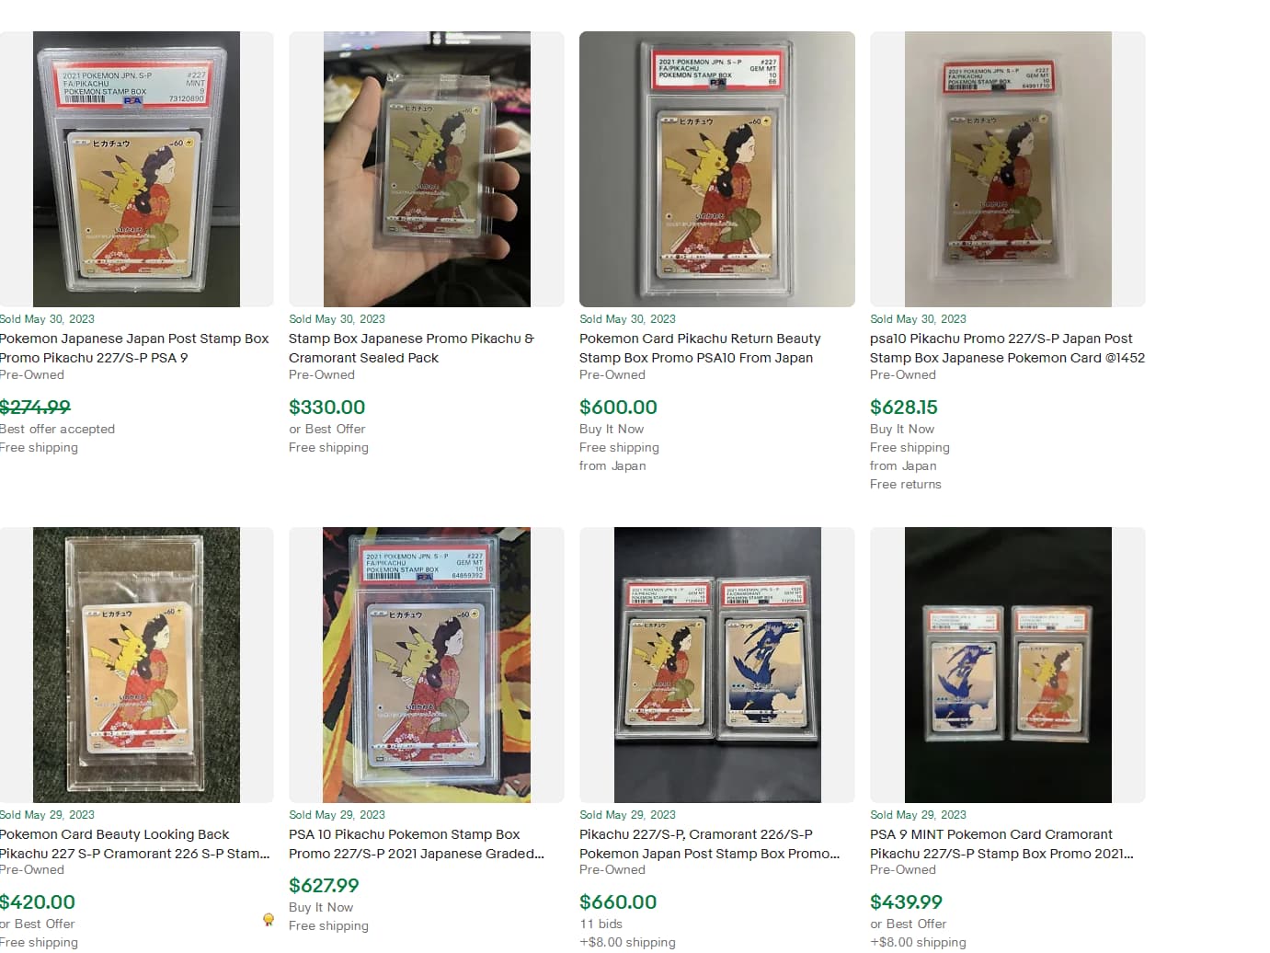The width and height of the screenshot is (1270, 953).
Task: Click the $439.99 sold price
Action: (x=906, y=901)
